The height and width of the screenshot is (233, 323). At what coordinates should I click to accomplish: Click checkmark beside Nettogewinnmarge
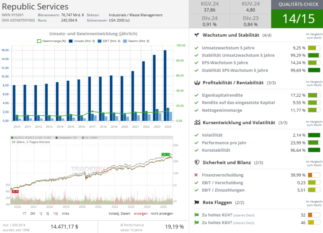click(x=196, y=111)
